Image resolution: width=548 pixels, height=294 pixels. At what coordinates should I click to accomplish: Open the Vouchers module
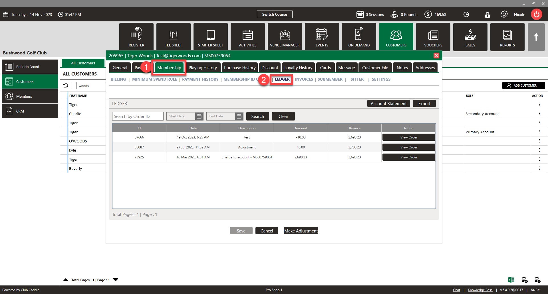(x=433, y=37)
